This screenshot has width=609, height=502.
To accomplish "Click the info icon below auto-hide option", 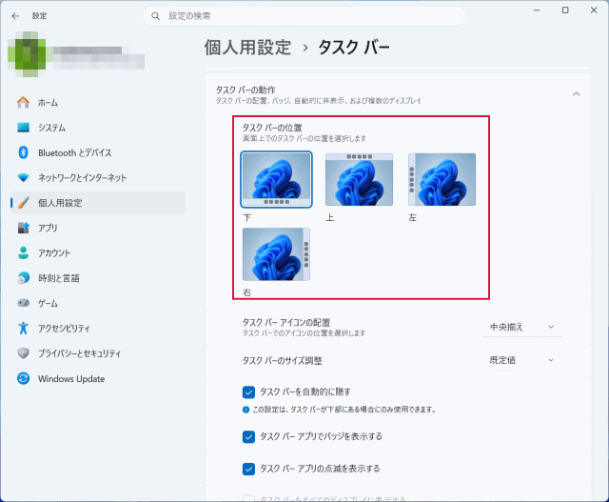I will point(246,410).
